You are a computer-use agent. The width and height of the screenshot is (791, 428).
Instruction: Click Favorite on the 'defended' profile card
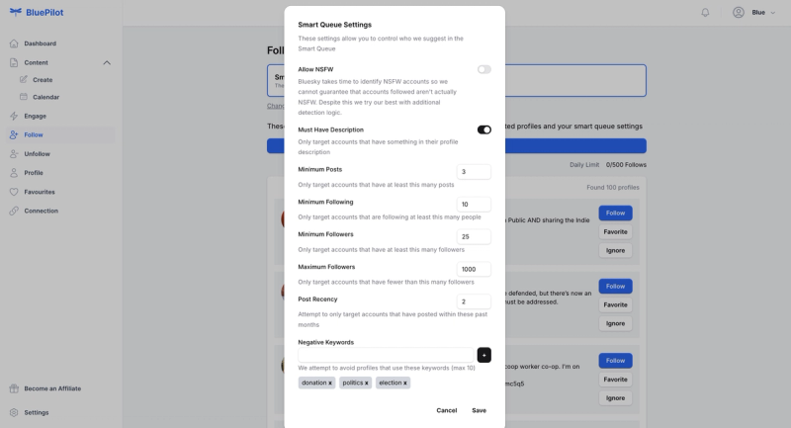coord(615,305)
